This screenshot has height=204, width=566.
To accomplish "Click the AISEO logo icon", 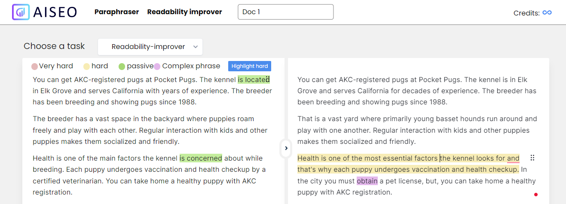I will click(x=21, y=12).
